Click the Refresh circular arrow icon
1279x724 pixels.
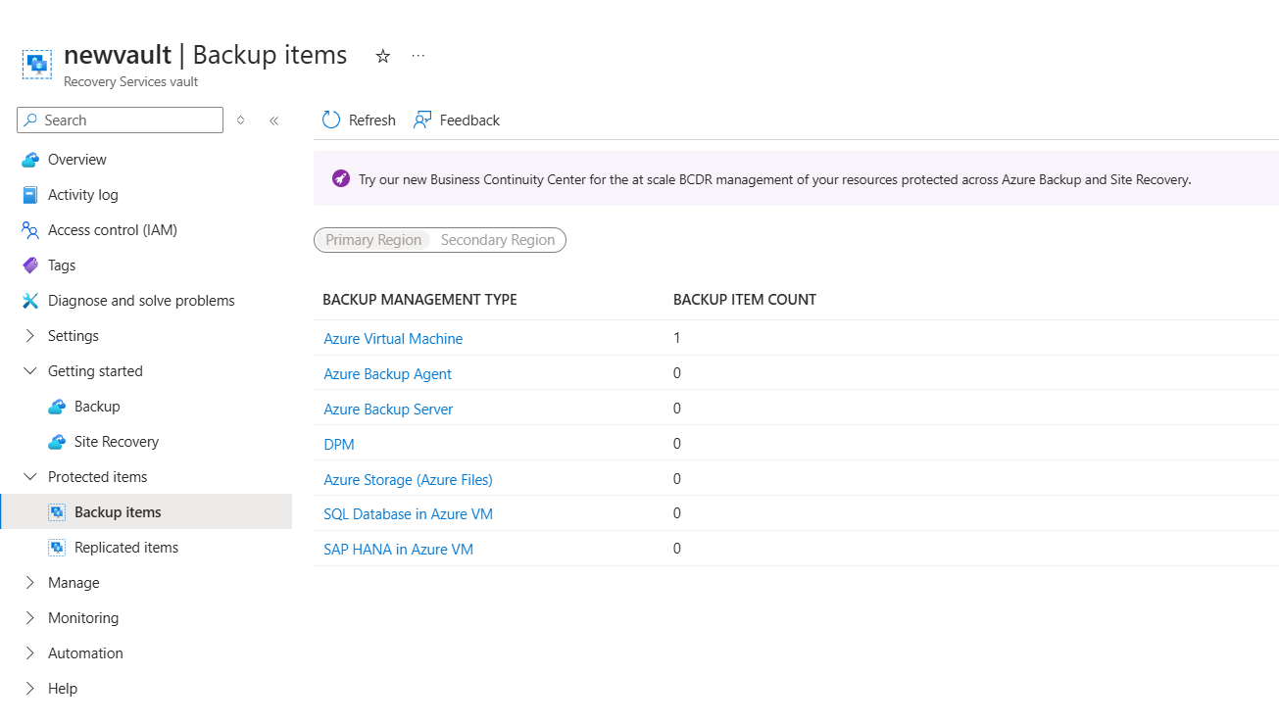click(331, 120)
